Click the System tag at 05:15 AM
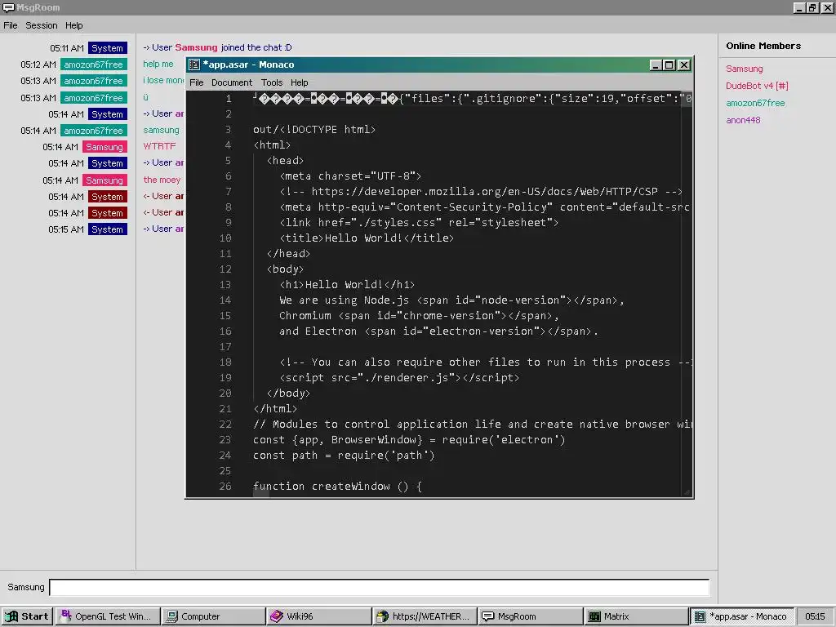 pyautogui.click(x=107, y=229)
